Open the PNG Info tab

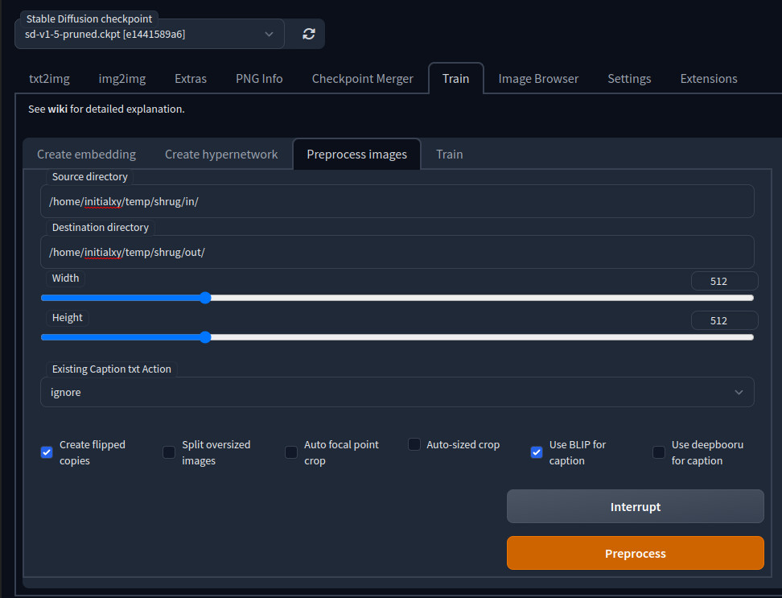(x=259, y=79)
